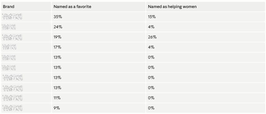Click the 0% cell in the 9% row
This screenshot has height=114, width=266.
point(206,108)
